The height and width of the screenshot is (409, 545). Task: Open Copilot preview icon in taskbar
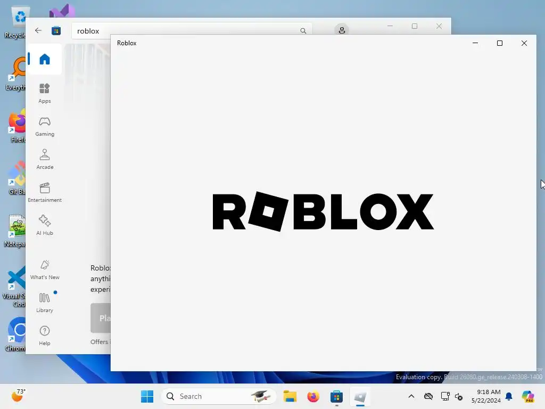coord(528,396)
